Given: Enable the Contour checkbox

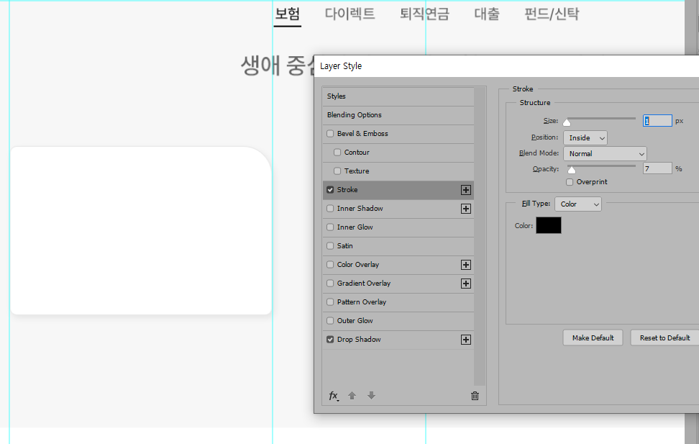Looking at the screenshot, I should pos(337,152).
